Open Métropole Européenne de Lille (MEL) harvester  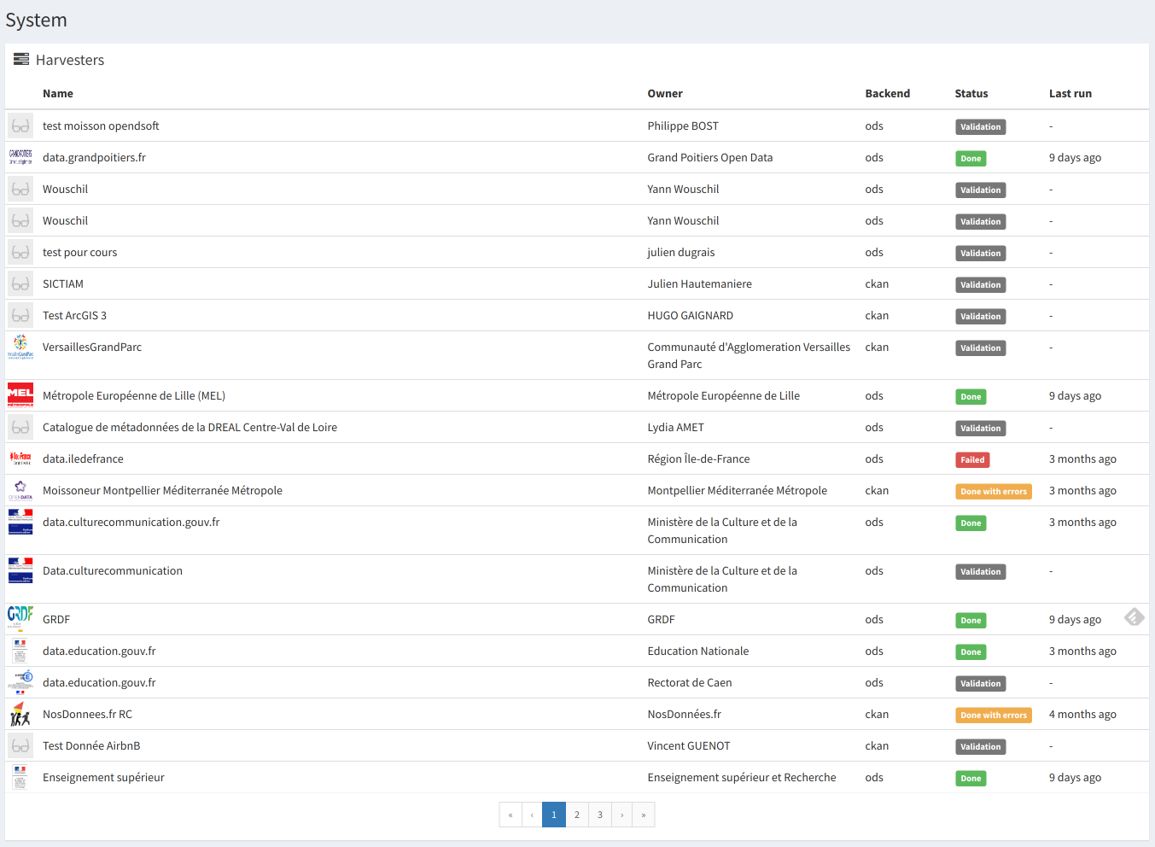[134, 395]
